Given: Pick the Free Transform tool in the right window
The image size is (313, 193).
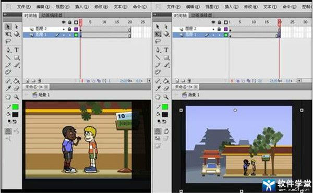Looking at the screenshot, I should coord(158,34).
